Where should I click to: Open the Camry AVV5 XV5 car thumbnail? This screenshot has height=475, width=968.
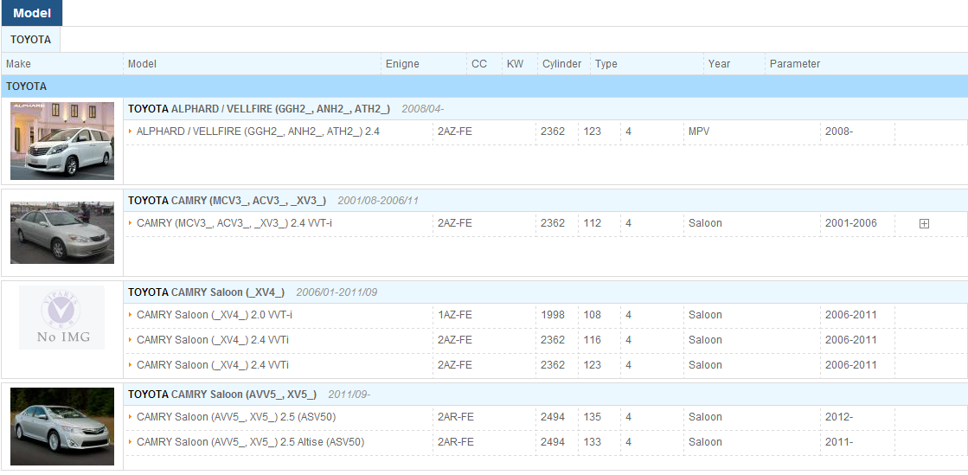point(62,427)
